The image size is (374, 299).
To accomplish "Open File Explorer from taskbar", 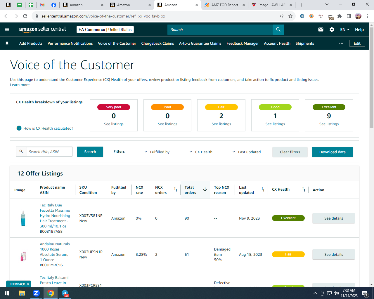I will pyautogui.click(x=22, y=293).
